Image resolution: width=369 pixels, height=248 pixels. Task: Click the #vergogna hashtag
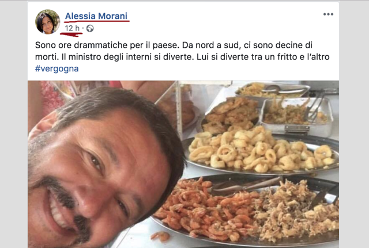[x=57, y=68]
